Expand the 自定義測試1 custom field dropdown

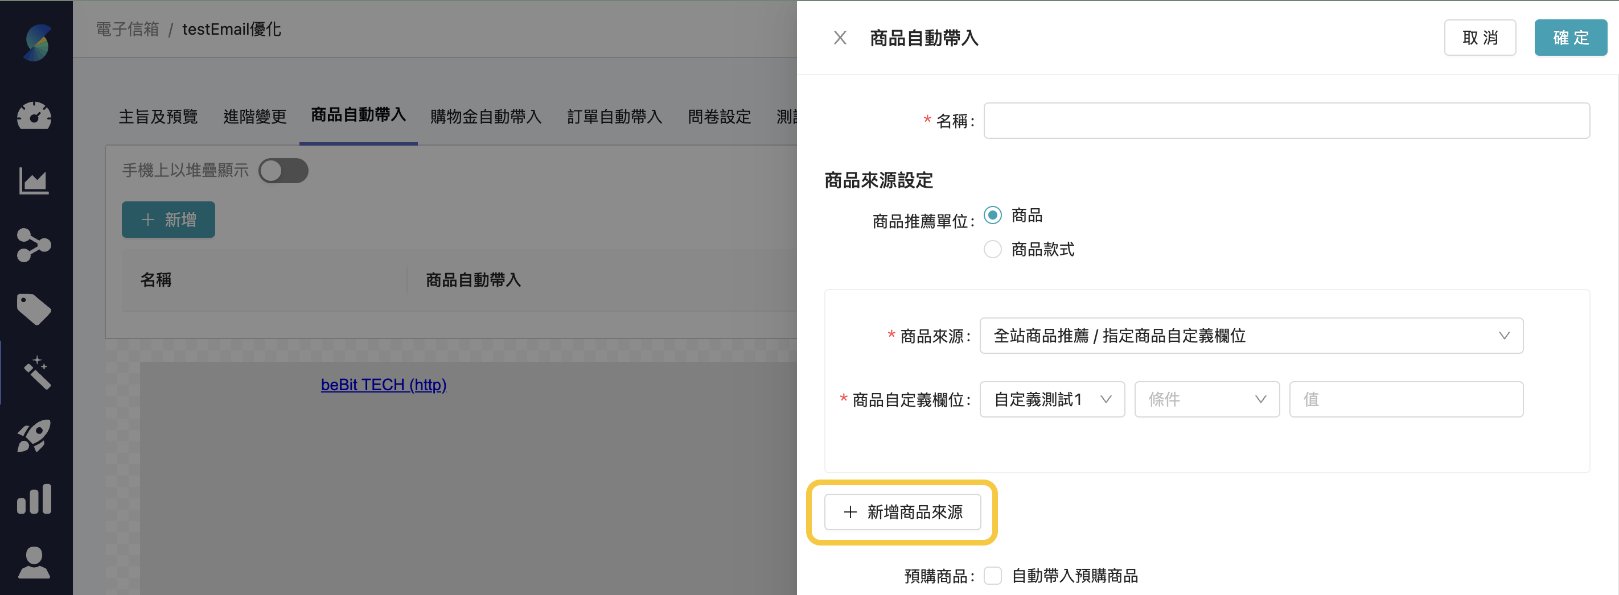(x=1051, y=399)
